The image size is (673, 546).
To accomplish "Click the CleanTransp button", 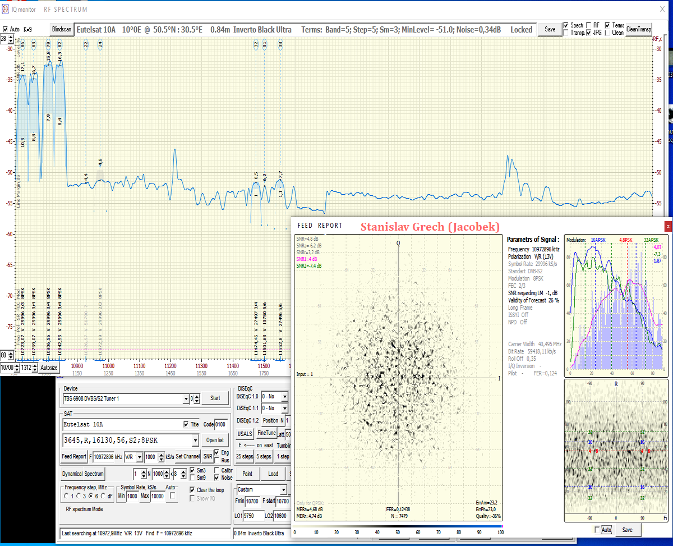I will pyautogui.click(x=639, y=30).
